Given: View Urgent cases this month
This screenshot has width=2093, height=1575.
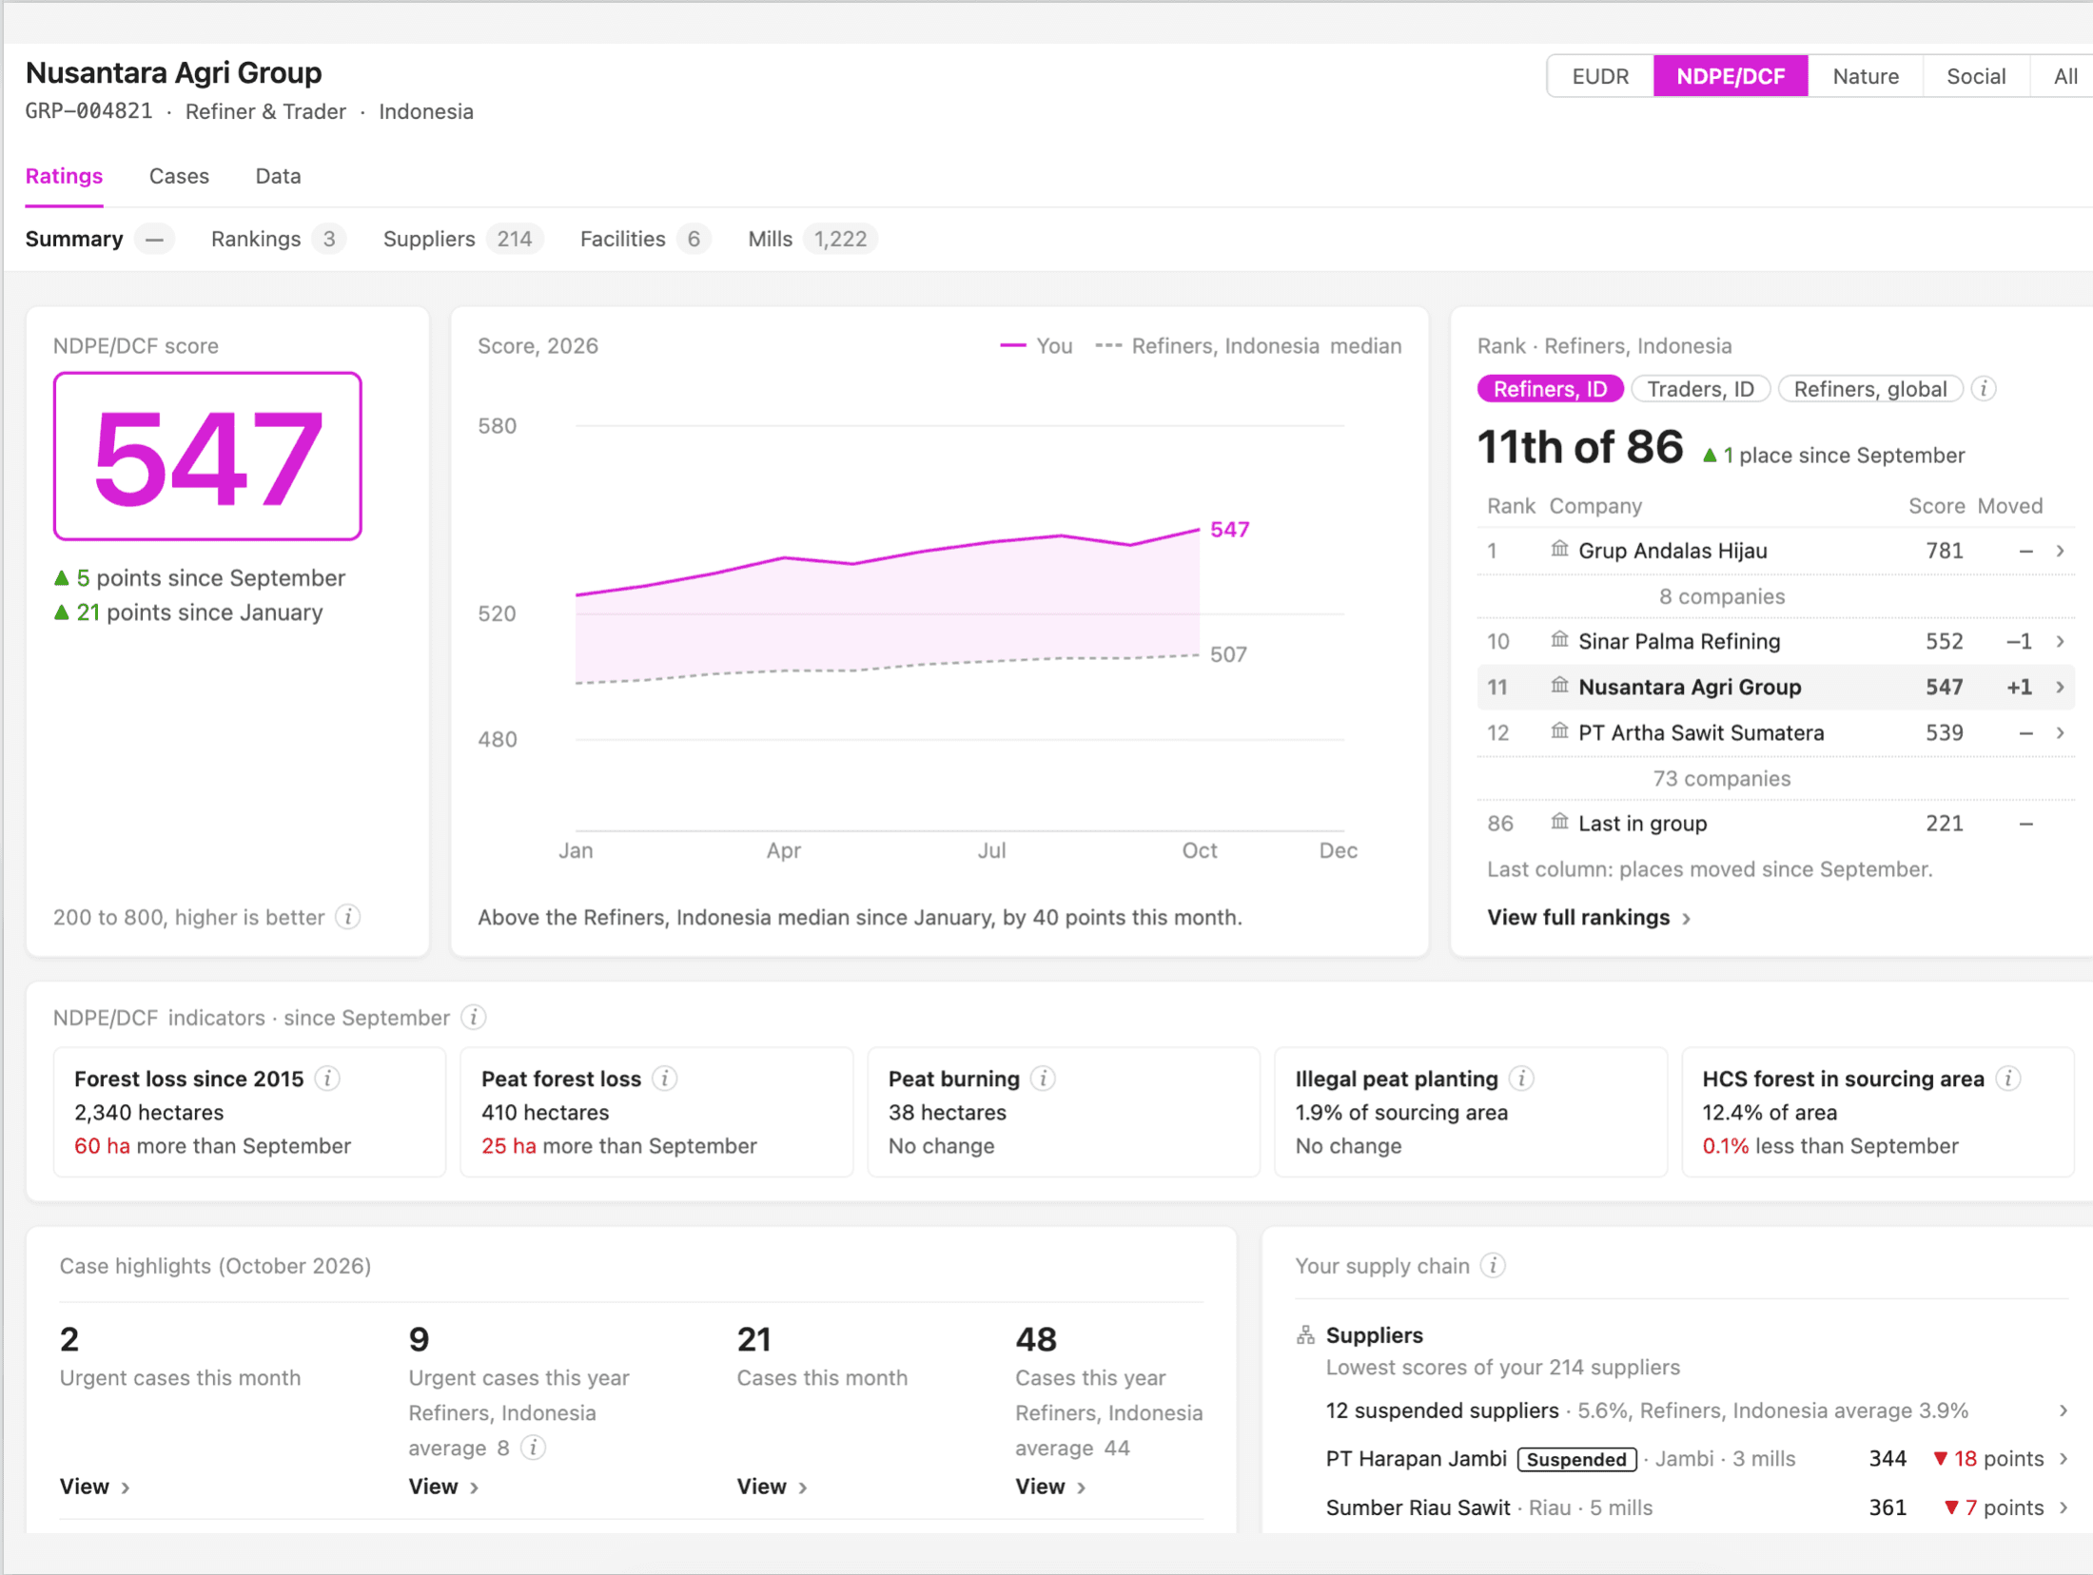Looking at the screenshot, I should click(x=94, y=1487).
